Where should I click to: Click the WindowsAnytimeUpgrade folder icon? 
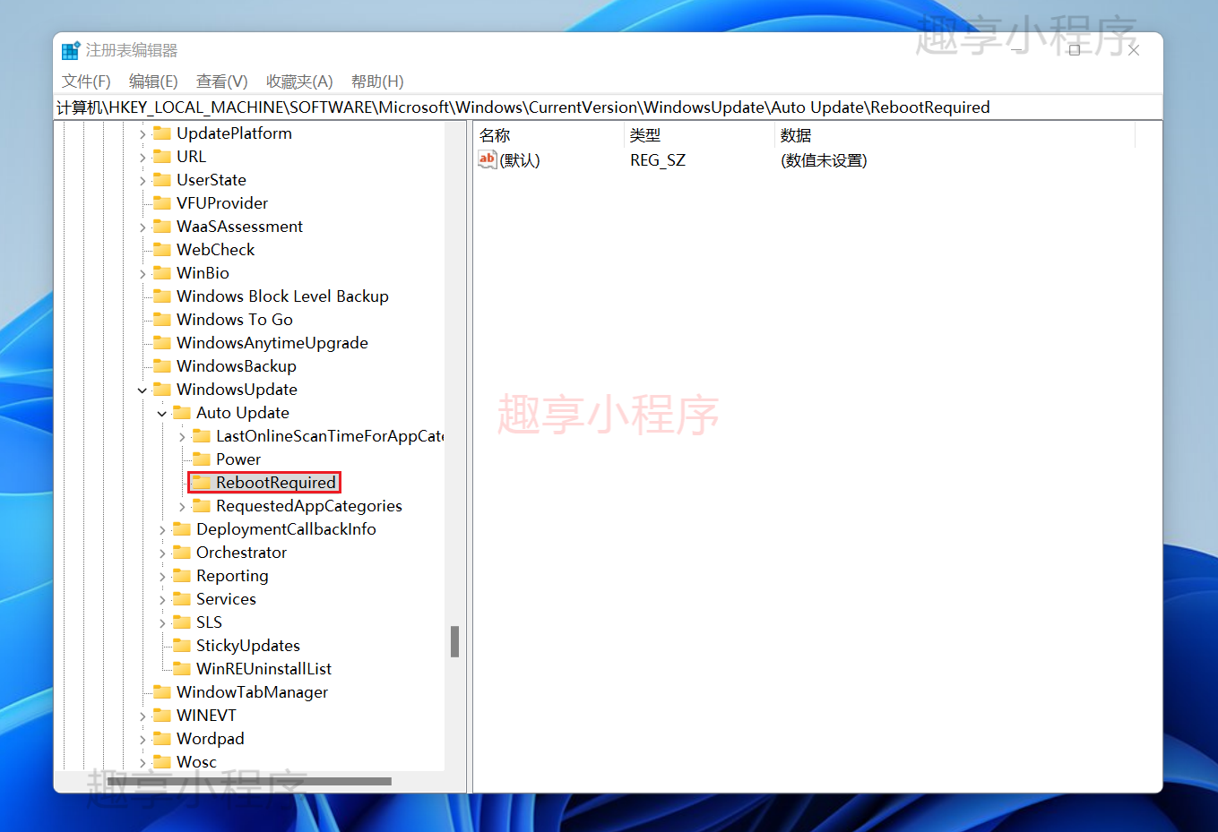(162, 342)
